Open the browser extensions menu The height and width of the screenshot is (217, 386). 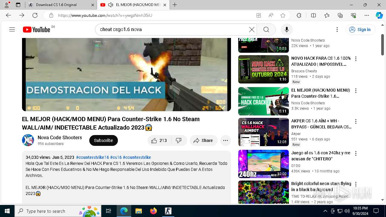pyautogui.click(x=299, y=15)
